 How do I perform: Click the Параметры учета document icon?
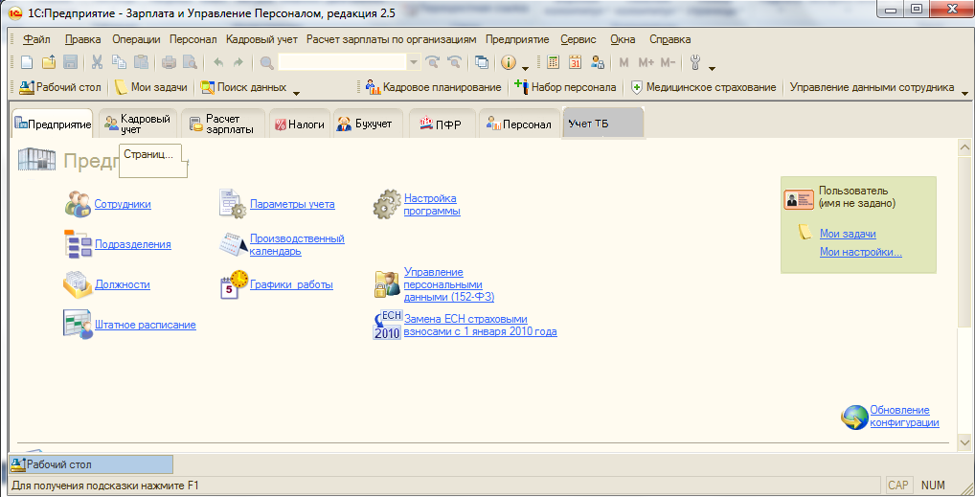(233, 204)
